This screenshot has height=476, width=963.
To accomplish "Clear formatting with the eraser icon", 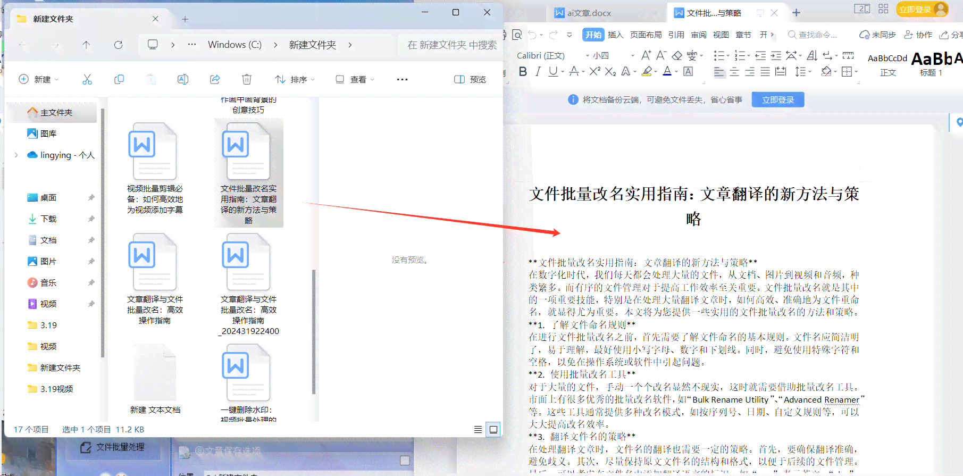I will click(x=677, y=55).
